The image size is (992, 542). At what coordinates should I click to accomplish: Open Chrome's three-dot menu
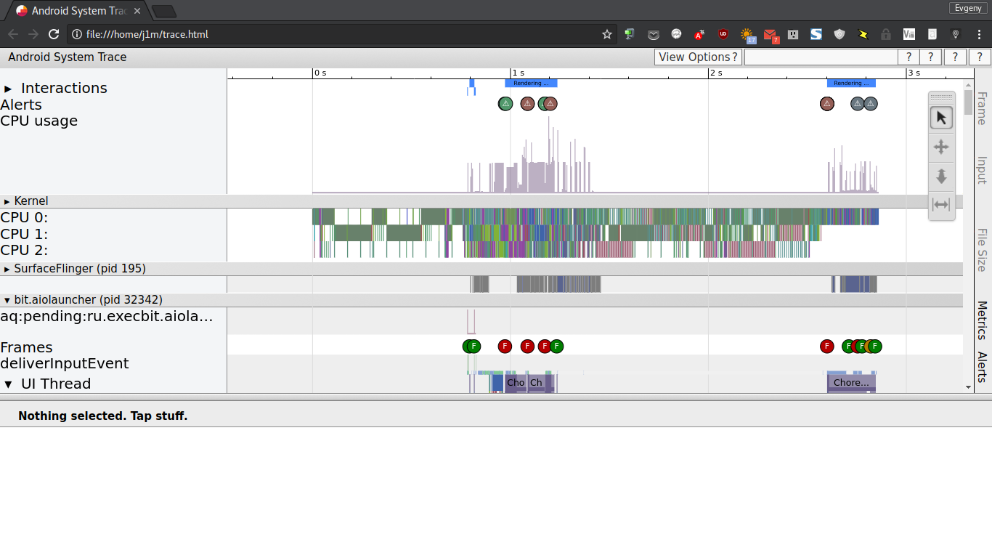979,34
